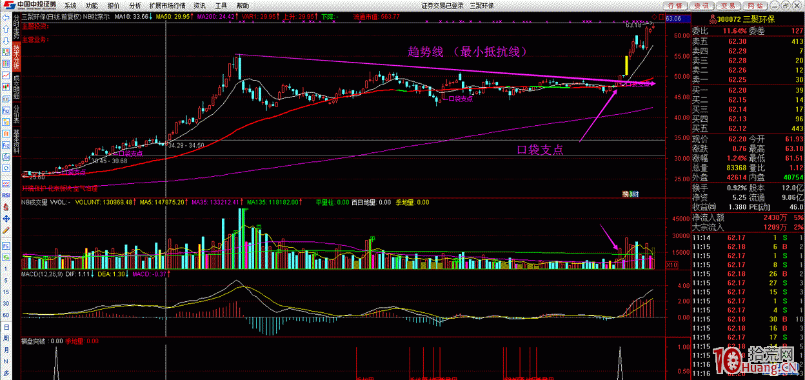The width and height of the screenshot is (805, 380).
Task: Expand the 工具 menu
Action: pos(221,5)
